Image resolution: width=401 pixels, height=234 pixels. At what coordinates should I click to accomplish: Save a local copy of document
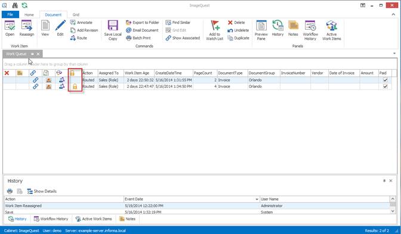tap(113, 30)
